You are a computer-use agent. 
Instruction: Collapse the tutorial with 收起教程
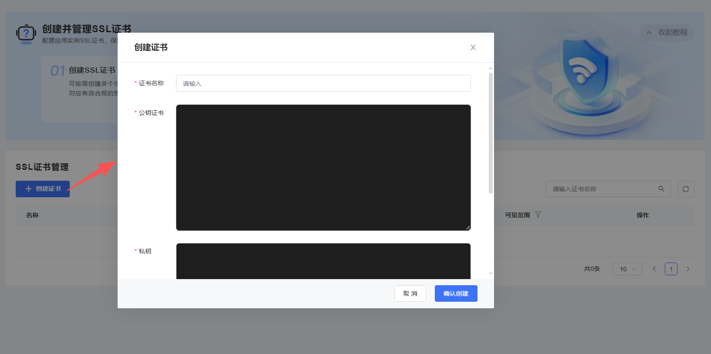pyautogui.click(x=667, y=33)
